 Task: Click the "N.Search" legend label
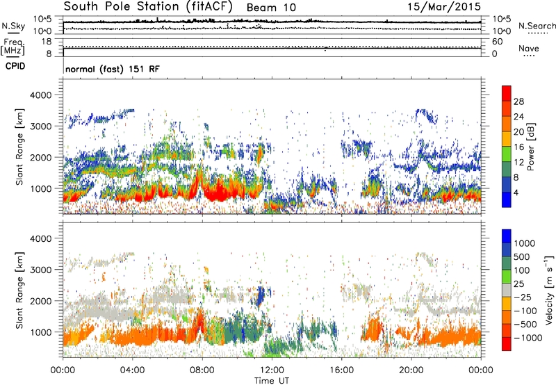[x=537, y=26]
